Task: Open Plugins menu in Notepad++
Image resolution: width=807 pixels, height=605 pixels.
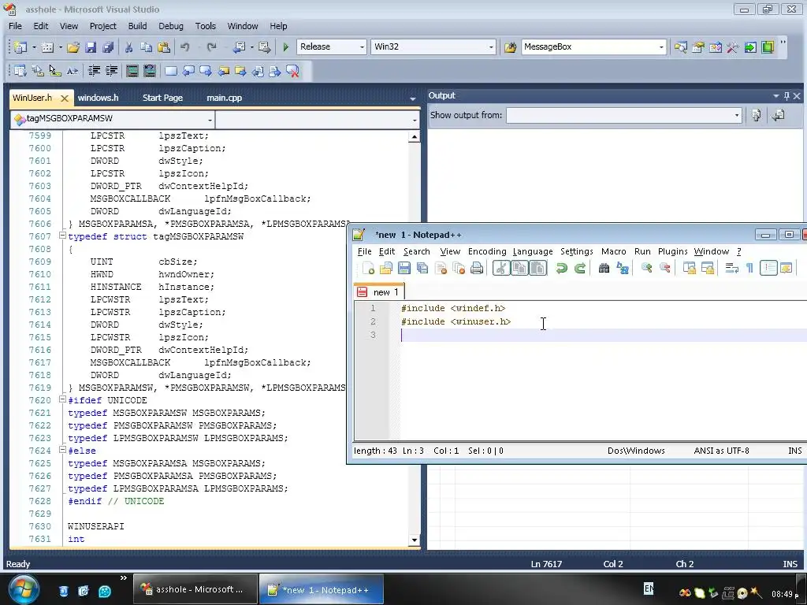Action: click(673, 251)
